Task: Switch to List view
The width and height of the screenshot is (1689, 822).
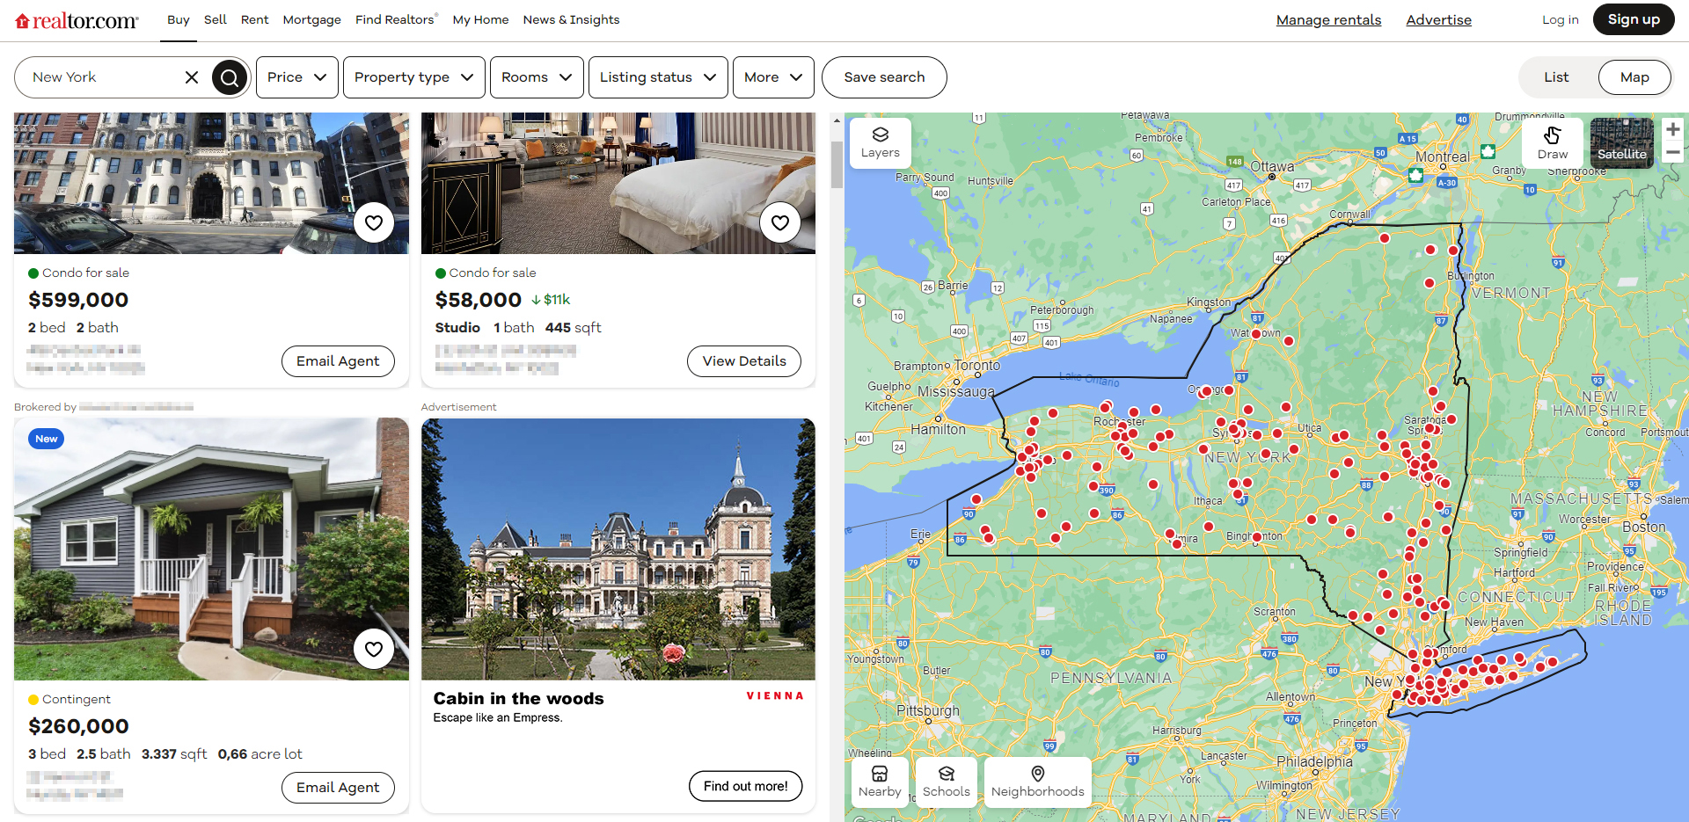Action: pos(1555,77)
